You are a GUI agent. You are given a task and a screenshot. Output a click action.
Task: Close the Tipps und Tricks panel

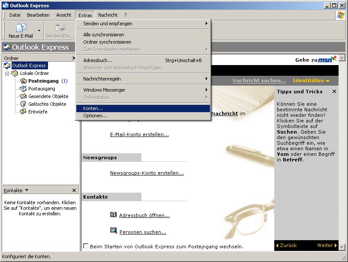click(x=334, y=92)
